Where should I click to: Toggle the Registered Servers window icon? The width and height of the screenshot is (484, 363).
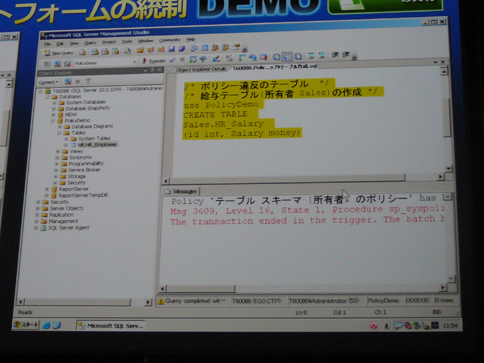click(194, 48)
